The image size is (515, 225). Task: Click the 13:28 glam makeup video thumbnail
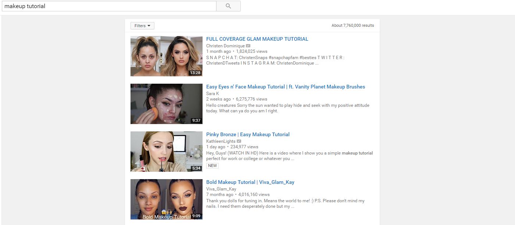(167, 56)
